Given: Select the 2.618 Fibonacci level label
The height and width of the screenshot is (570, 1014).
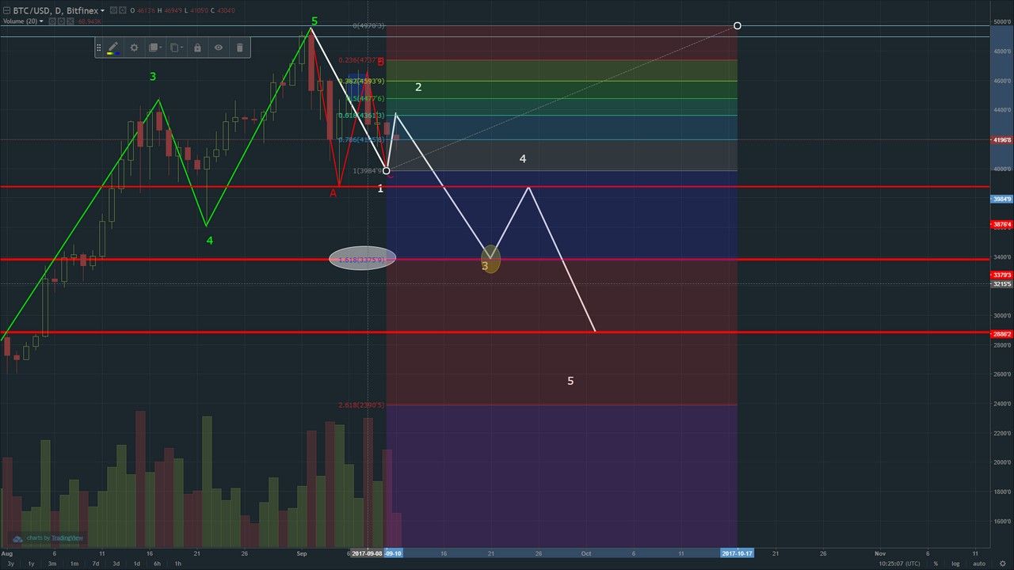Looking at the screenshot, I should click(361, 405).
